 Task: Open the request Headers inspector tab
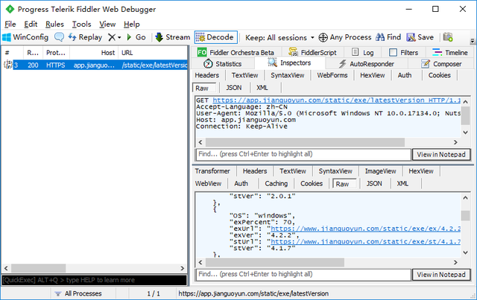click(207, 75)
